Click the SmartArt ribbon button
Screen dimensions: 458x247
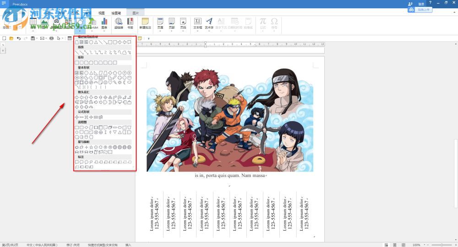pyautogui.click(x=93, y=23)
